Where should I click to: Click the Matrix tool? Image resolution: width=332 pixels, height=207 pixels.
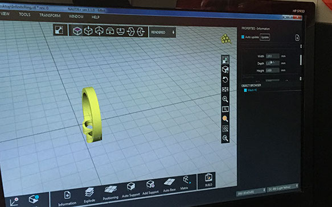186,183
